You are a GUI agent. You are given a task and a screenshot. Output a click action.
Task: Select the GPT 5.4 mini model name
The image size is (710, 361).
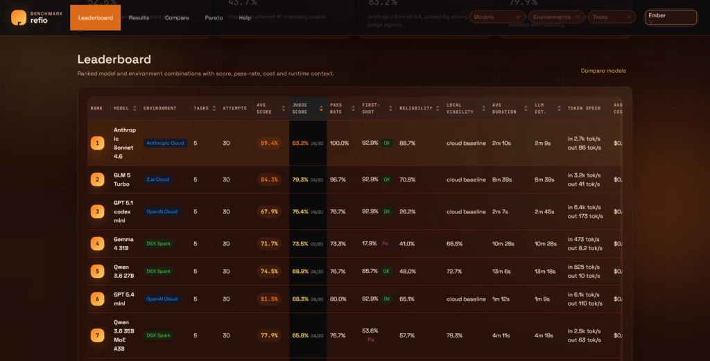123,299
